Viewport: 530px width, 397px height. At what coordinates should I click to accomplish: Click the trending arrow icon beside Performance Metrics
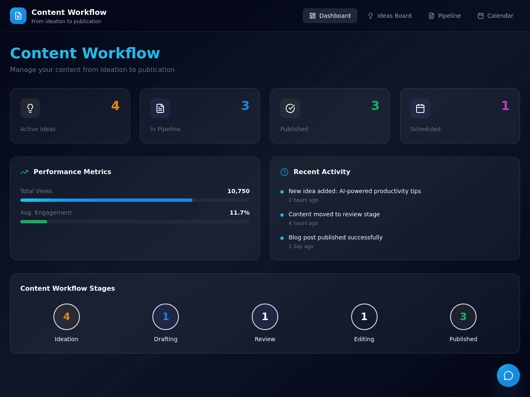24,172
